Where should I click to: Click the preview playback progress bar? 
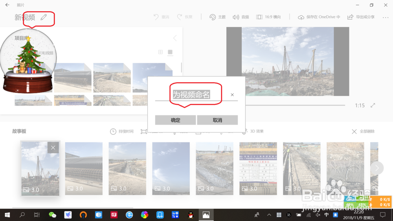coord(295,105)
